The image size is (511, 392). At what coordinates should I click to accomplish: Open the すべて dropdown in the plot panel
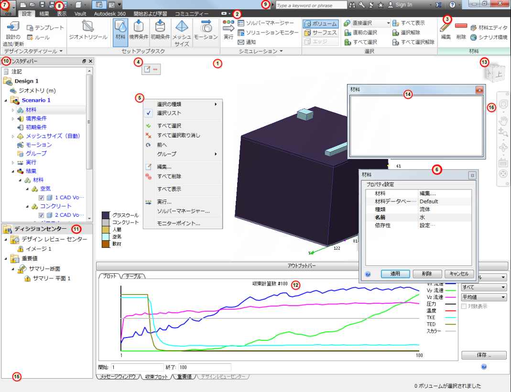[x=484, y=287]
